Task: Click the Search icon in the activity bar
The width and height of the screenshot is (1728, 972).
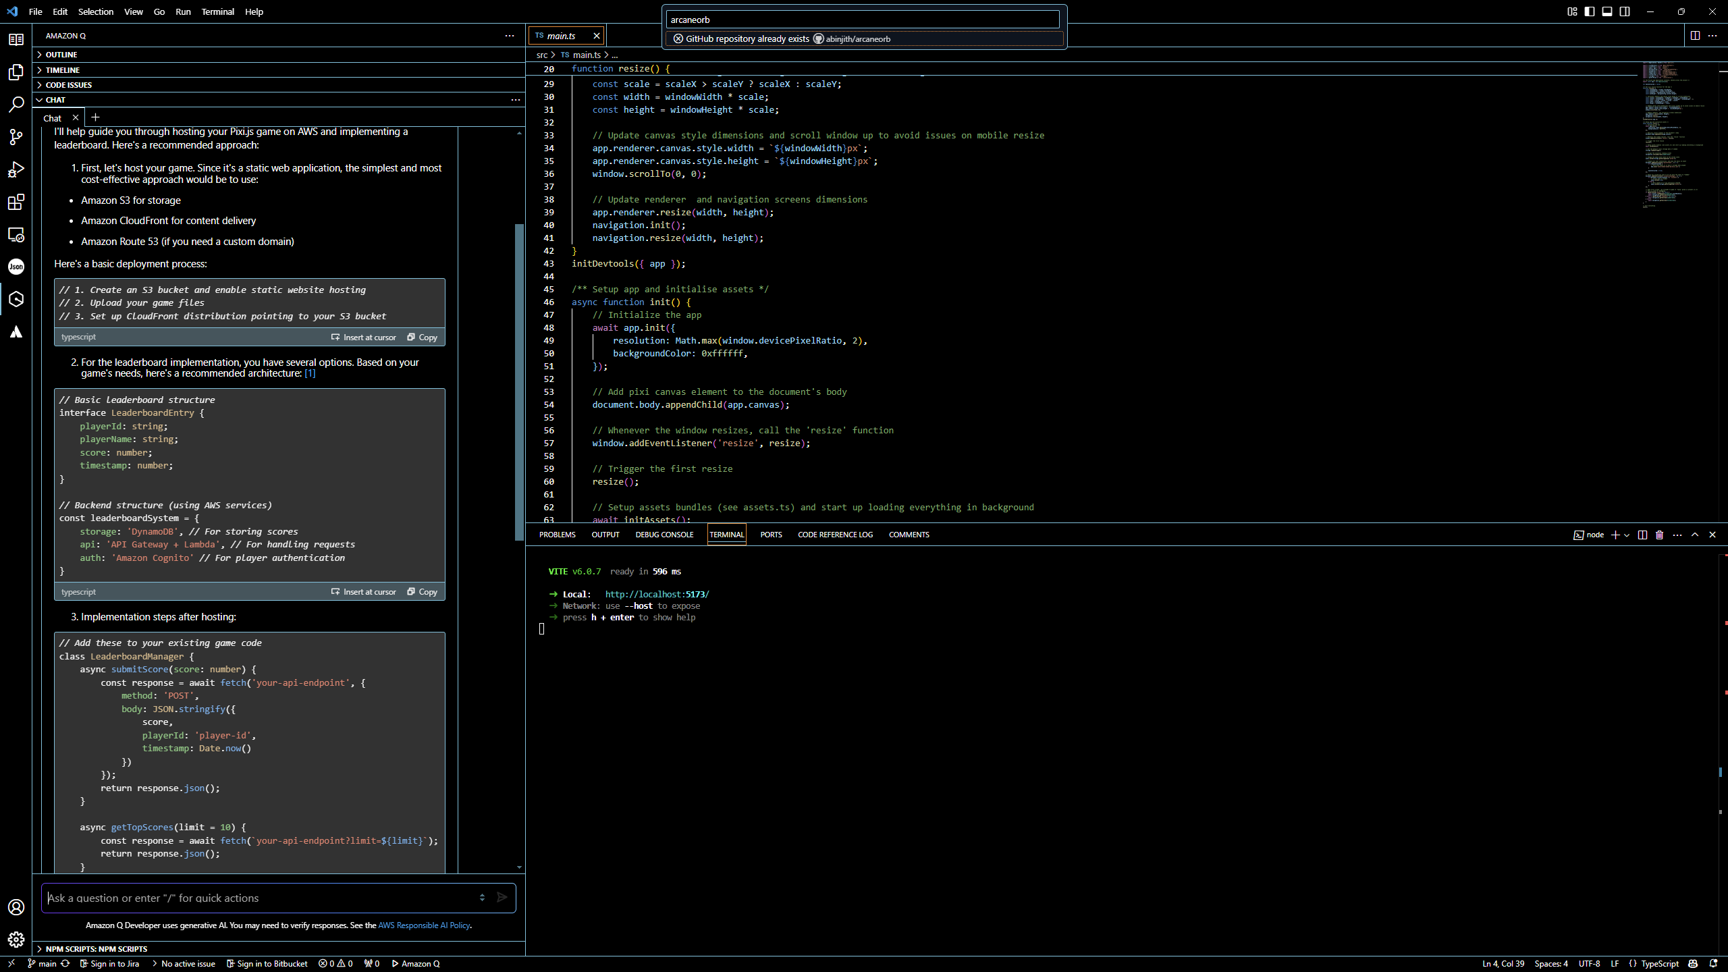Action: click(x=16, y=105)
